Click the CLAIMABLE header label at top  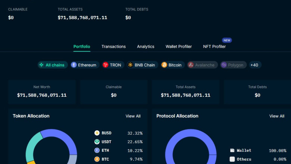pyautogui.click(x=18, y=9)
